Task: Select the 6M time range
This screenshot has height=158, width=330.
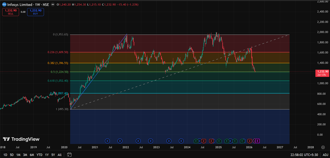Action: coord(32,155)
